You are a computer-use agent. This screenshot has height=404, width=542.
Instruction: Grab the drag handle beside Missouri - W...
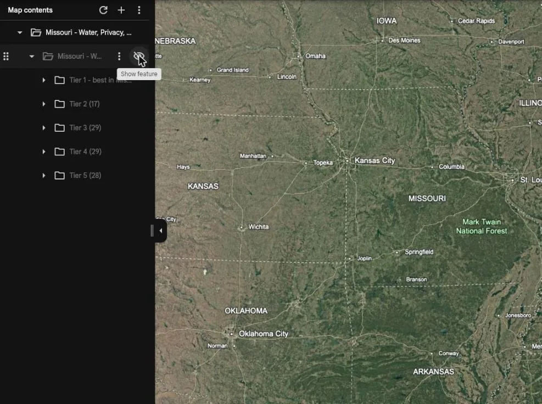[x=6, y=56]
